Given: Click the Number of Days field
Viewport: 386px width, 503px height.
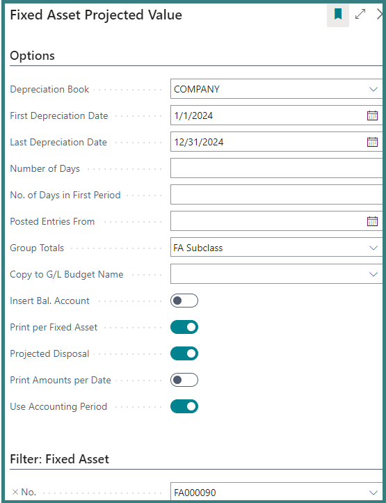Looking at the screenshot, I should (x=277, y=168).
